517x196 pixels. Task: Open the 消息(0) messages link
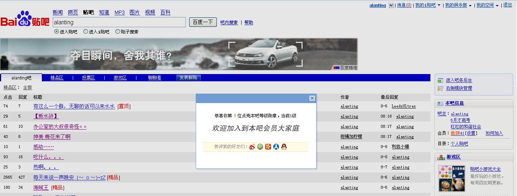coord(404,5)
